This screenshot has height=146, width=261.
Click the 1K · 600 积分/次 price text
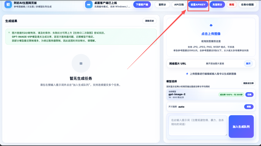176,98
